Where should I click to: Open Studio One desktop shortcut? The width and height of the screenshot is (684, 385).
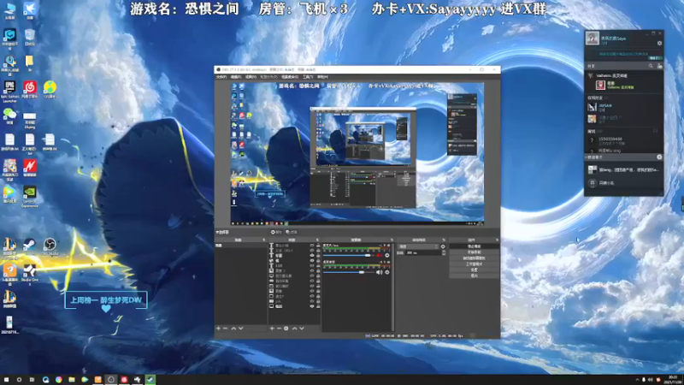pos(29,274)
